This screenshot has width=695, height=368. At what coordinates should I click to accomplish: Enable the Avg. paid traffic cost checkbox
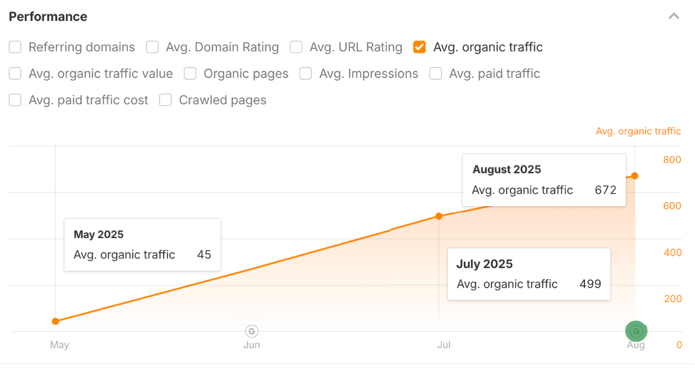point(15,100)
